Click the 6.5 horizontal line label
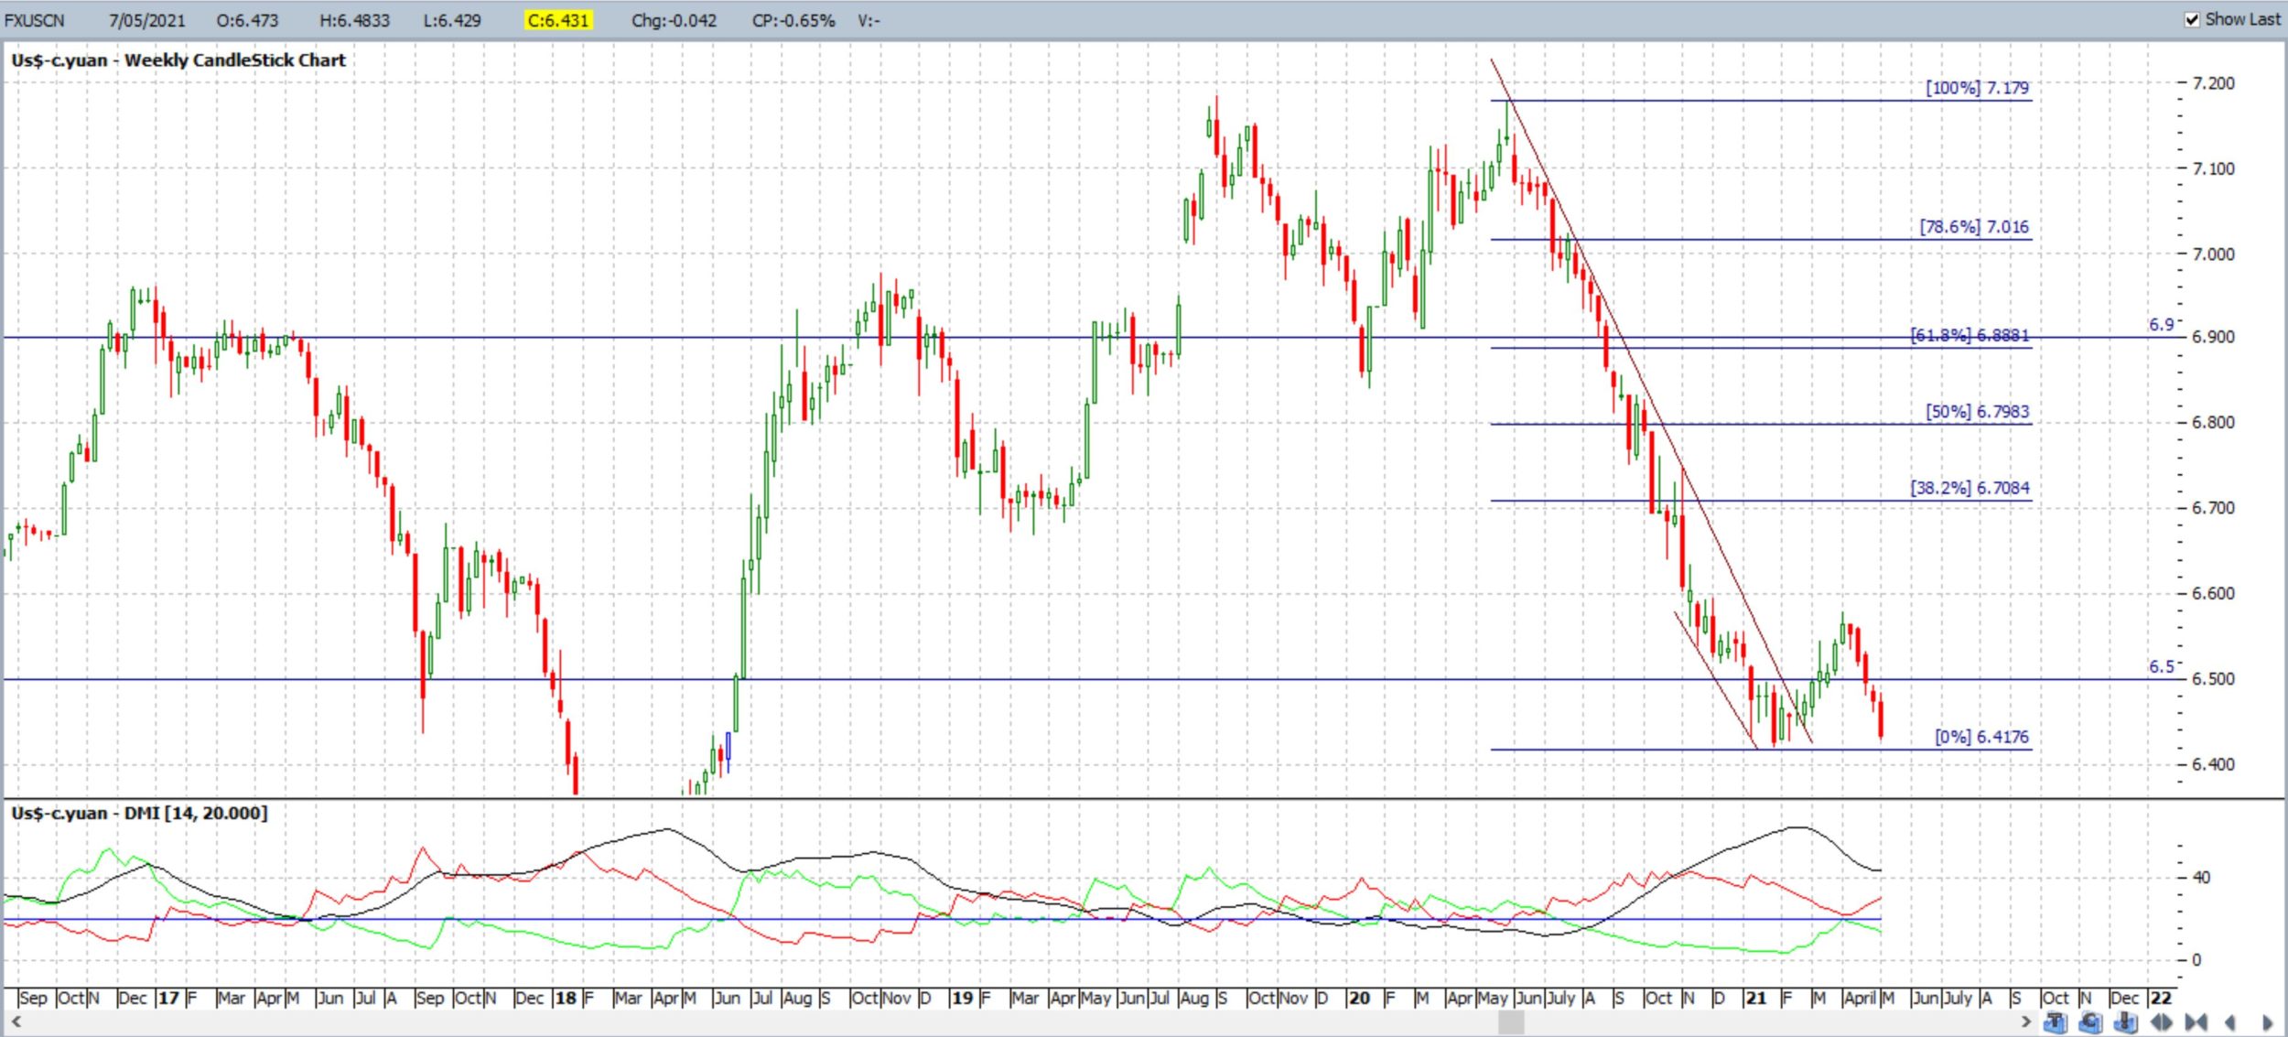Viewport: 2288px width, 1037px height. [2162, 666]
